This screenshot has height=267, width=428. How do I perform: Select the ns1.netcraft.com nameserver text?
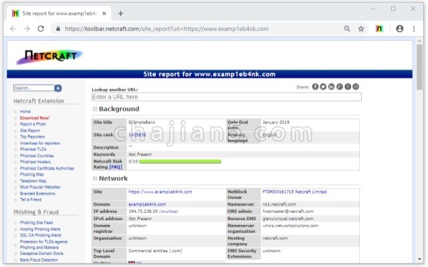tap(280, 204)
